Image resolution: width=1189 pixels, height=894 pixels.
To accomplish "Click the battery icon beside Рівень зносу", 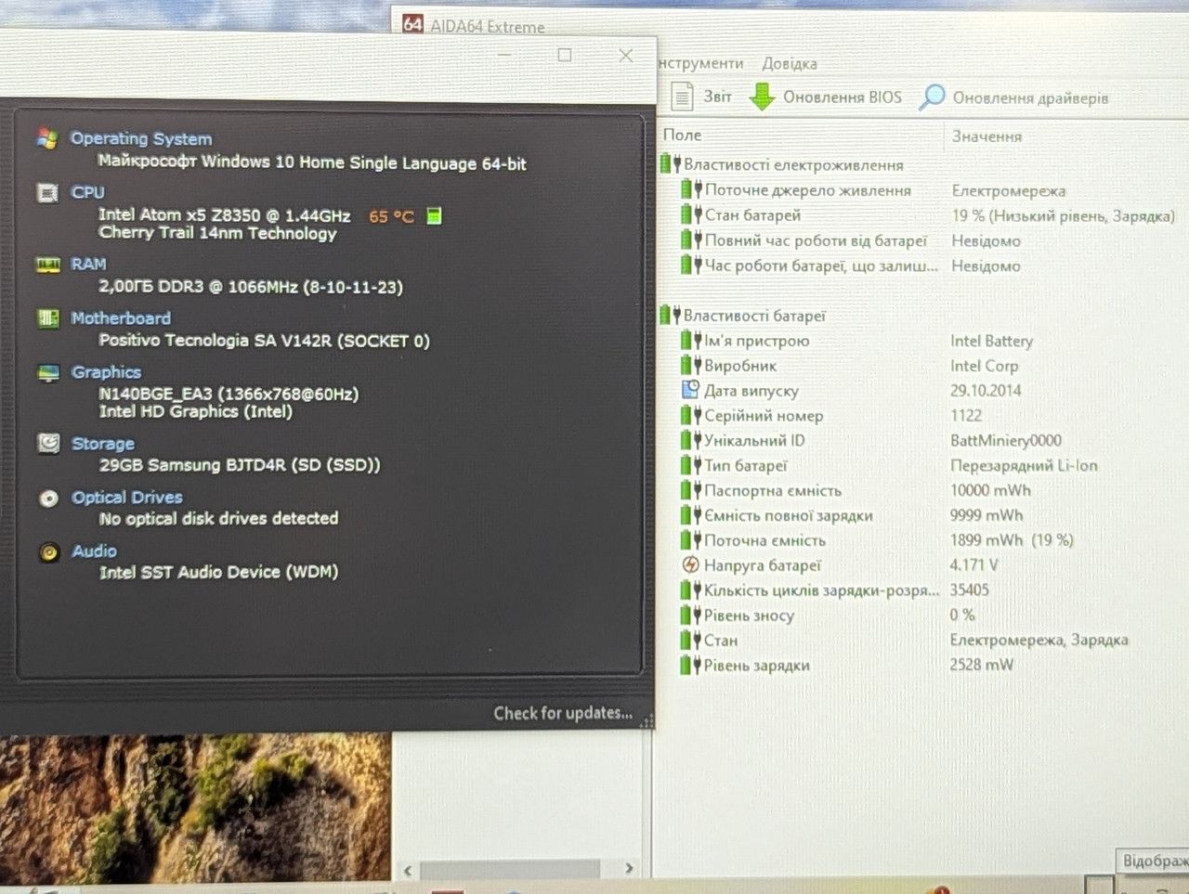I will 691,615.
